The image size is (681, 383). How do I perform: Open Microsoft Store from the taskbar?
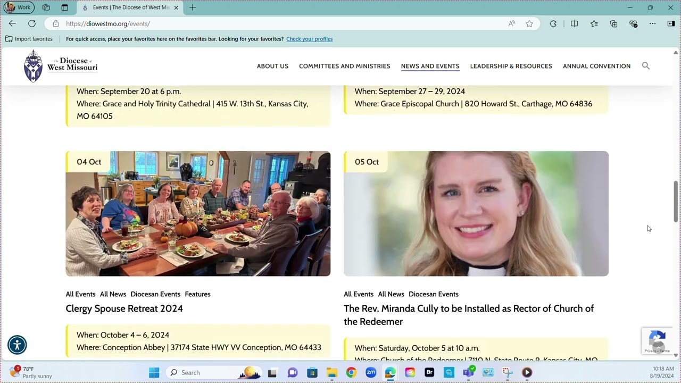click(312, 372)
